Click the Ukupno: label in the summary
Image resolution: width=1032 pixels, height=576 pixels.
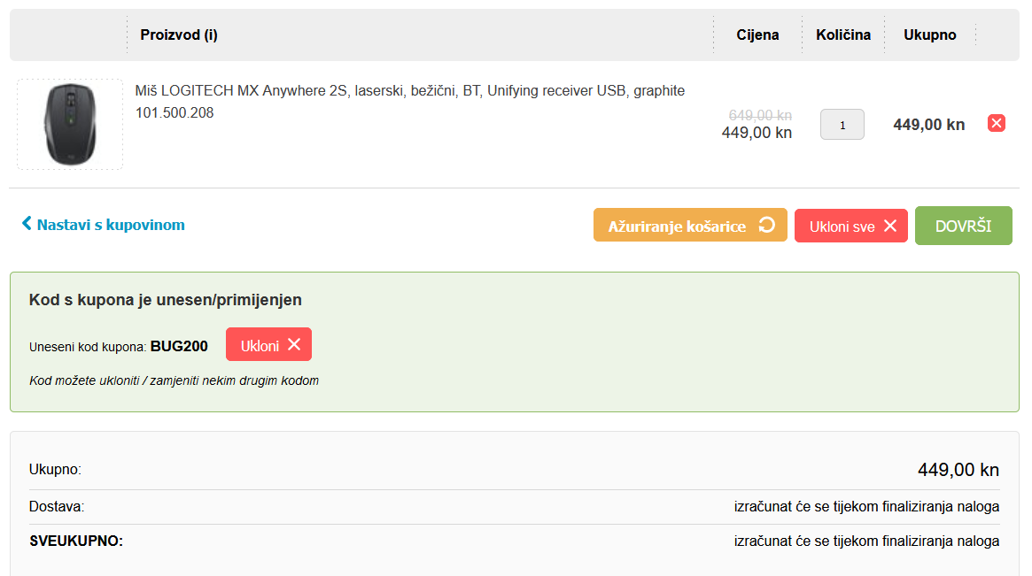[55, 470]
